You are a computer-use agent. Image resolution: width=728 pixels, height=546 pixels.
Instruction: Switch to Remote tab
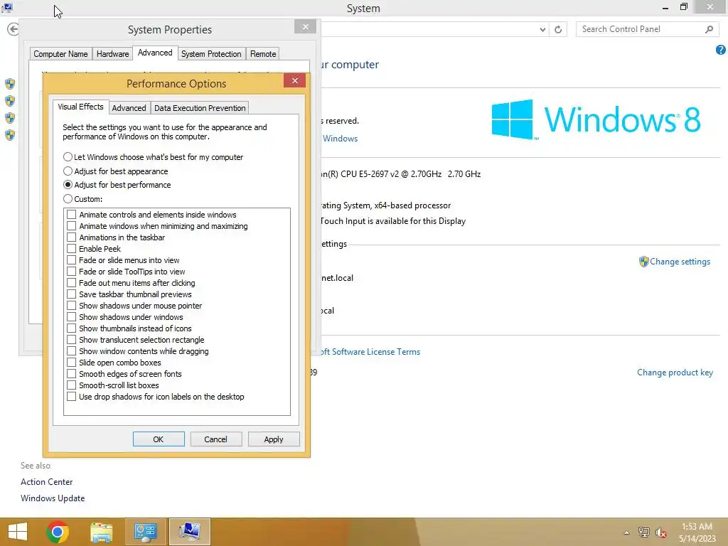point(263,54)
